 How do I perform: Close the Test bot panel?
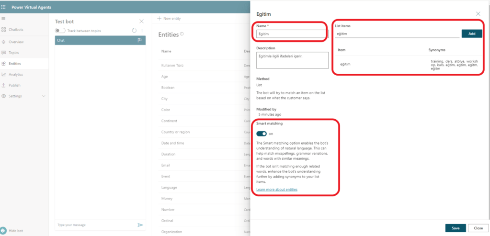(x=141, y=22)
